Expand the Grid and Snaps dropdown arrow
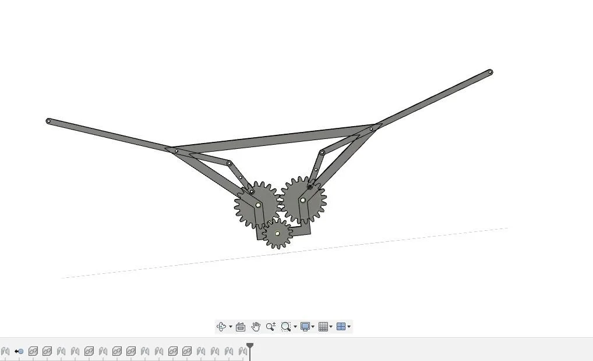This screenshot has width=593, height=361. 331,327
